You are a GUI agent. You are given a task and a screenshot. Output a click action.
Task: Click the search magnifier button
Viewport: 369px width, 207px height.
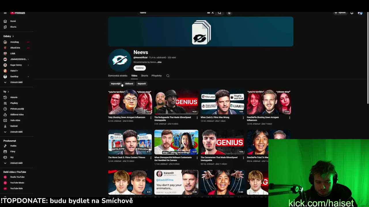click(219, 13)
